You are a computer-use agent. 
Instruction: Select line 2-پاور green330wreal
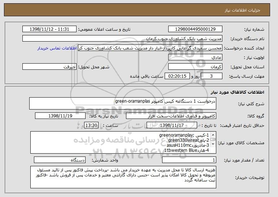(188, 140)
